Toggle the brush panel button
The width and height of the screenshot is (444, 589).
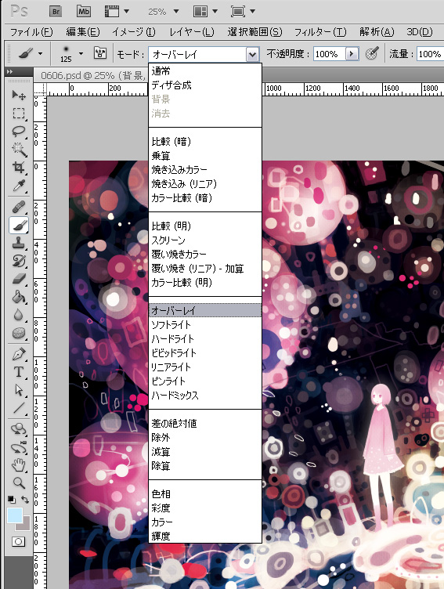[100, 54]
